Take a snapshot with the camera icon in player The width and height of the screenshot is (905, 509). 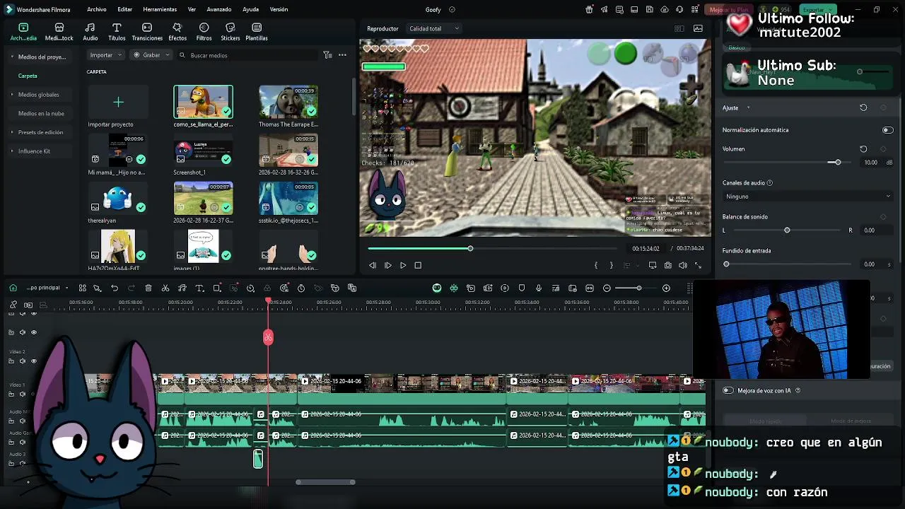pos(667,265)
